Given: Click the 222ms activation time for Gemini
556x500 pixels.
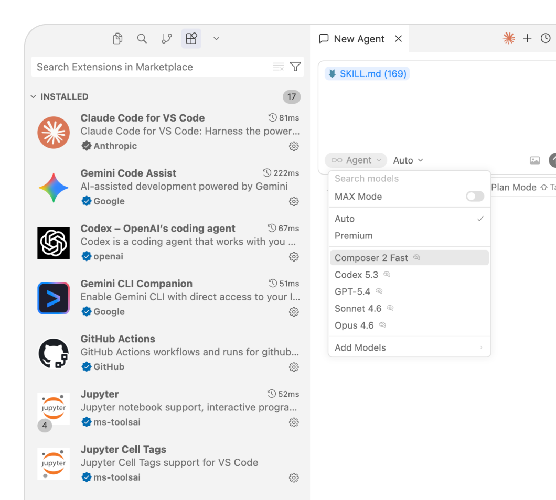Looking at the screenshot, I should 281,173.
